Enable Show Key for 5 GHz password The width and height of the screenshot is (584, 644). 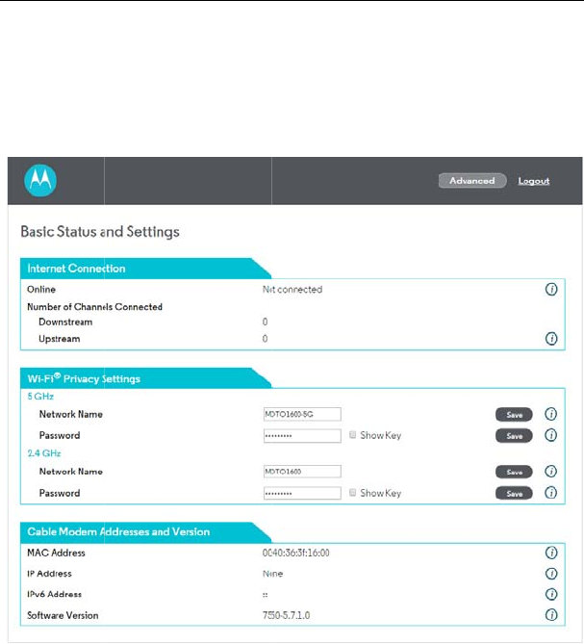352,434
